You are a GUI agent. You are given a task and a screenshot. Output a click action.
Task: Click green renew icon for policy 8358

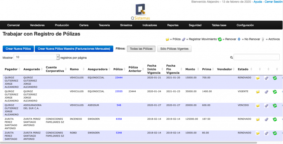275,119
